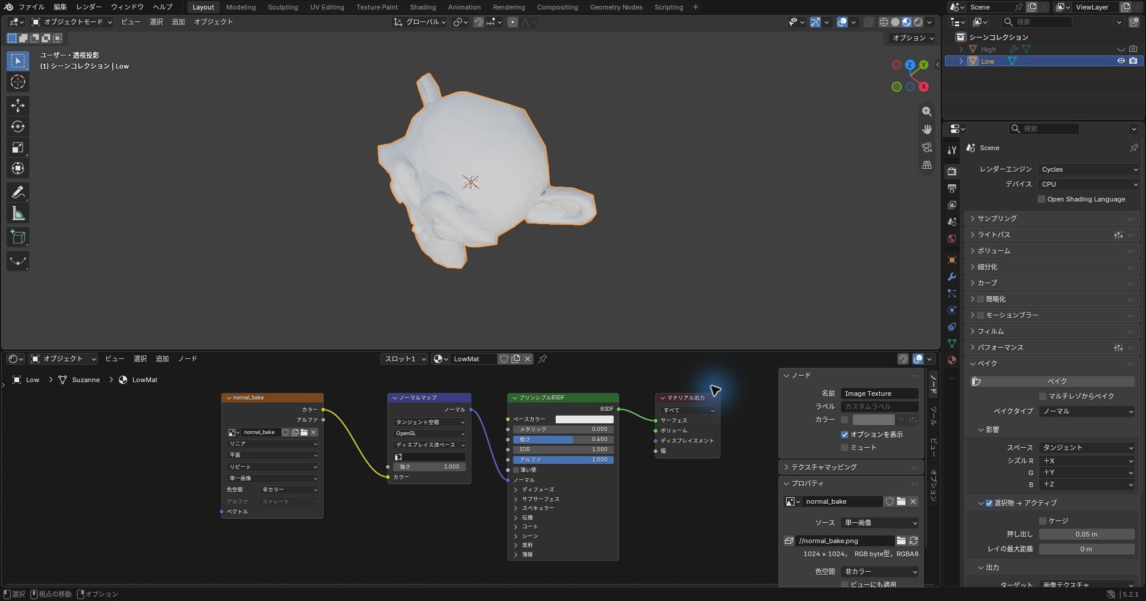The height and width of the screenshot is (601, 1146).
Task: Click the Base Color swatch on Principled BSDF
Action: coord(584,419)
